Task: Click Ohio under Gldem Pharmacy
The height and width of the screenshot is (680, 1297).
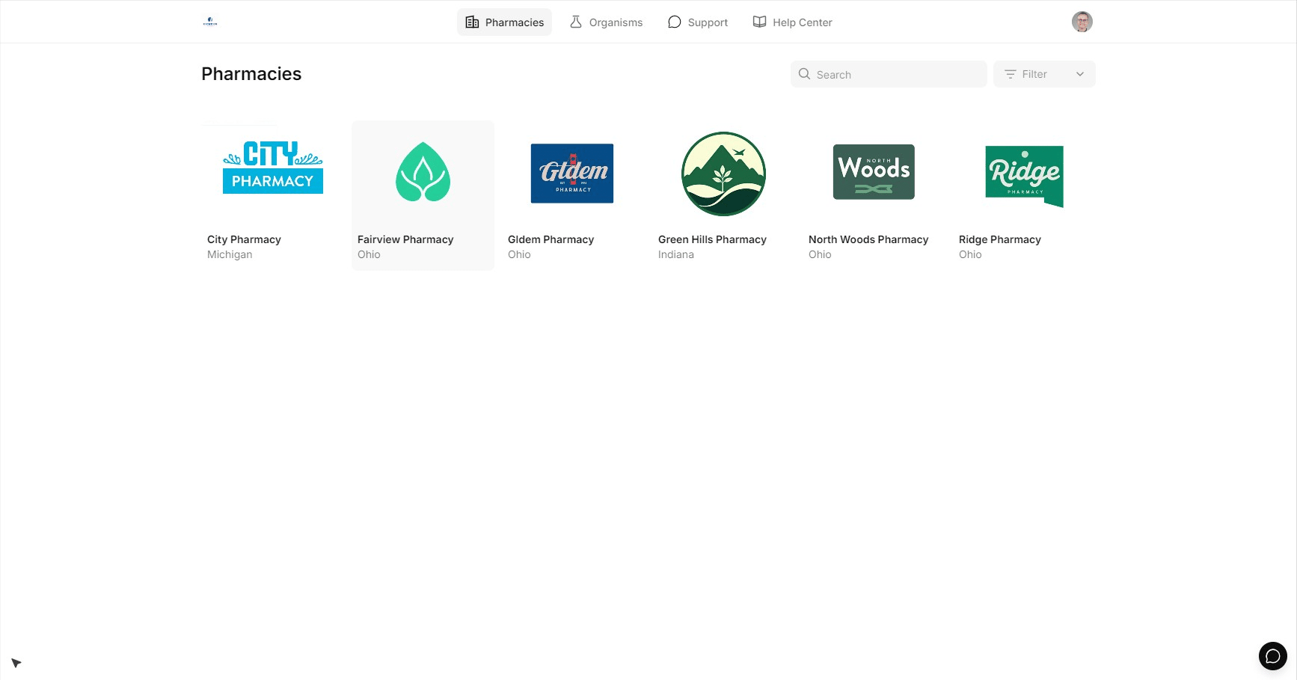Action: (x=519, y=254)
